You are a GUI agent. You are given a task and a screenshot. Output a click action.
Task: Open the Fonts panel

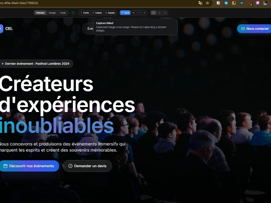point(85,13)
